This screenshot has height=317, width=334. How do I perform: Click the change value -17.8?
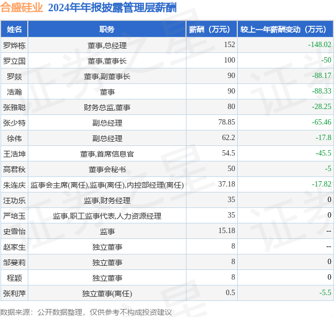click(323, 137)
